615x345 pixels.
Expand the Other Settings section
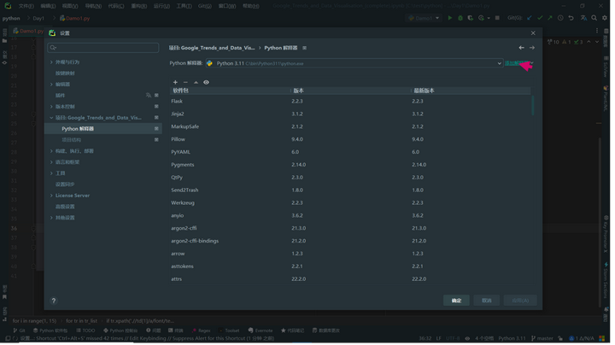click(51, 218)
